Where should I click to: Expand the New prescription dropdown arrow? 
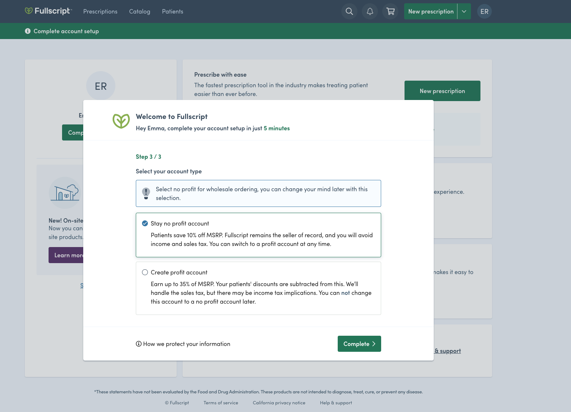click(464, 11)
